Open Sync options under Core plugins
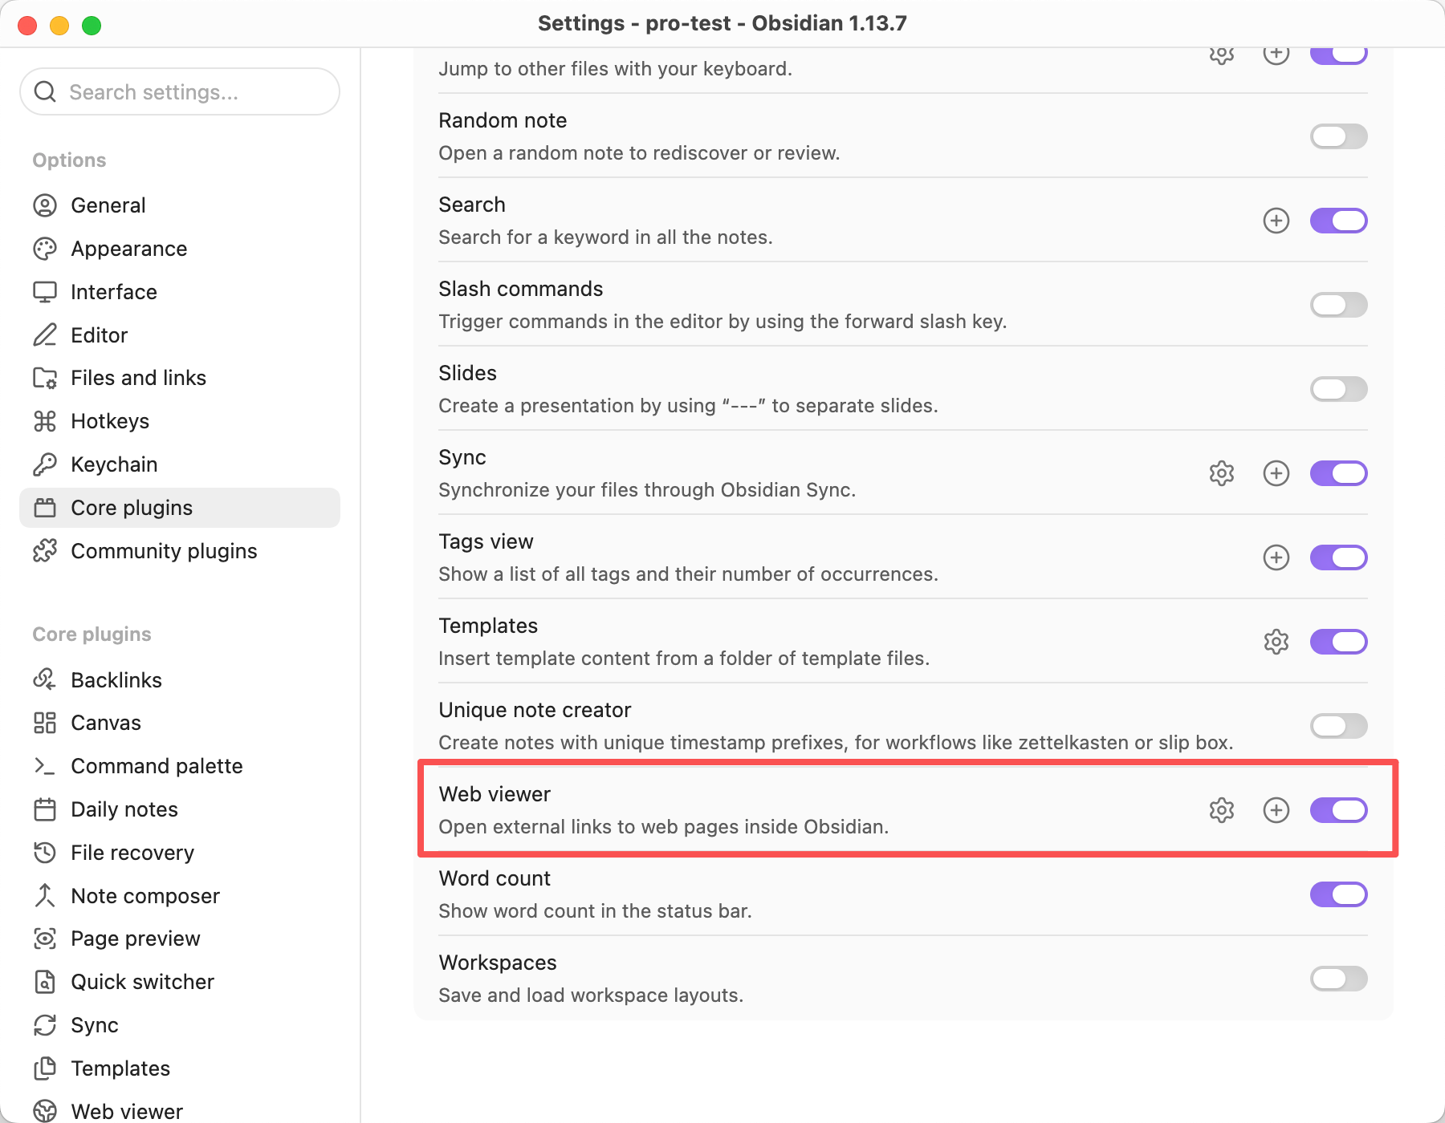The image size is (1445, 1123). click(x=180, y=1025)
